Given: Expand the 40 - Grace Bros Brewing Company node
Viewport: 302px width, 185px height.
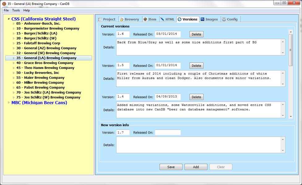Looking at the screenshot, I should point(14,63).
